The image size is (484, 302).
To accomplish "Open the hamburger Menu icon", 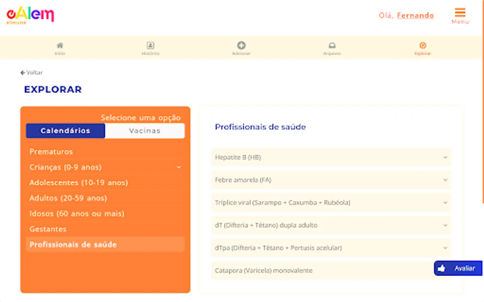I will click(x=460, y=13).
